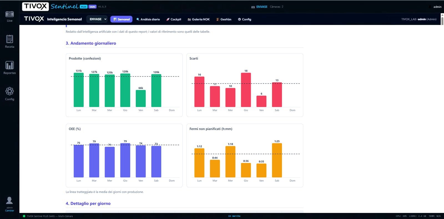Click the "v1.1.3" version label
This screenshot has height=219, width=444.
coord(102,7)
